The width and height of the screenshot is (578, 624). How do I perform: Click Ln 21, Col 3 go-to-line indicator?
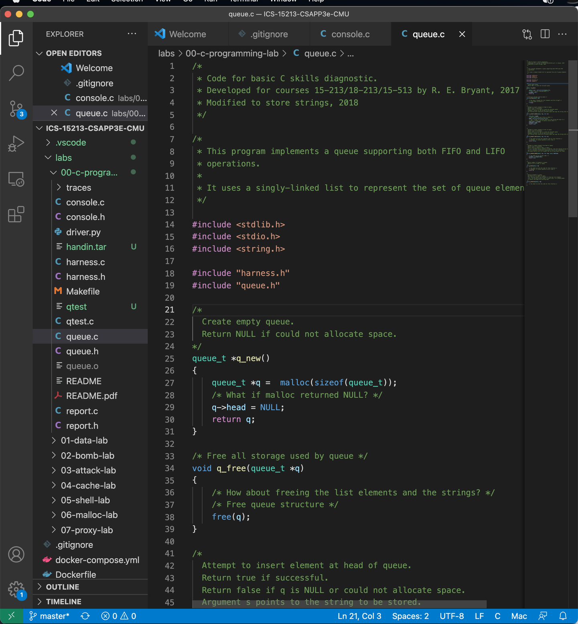(359, 616)
